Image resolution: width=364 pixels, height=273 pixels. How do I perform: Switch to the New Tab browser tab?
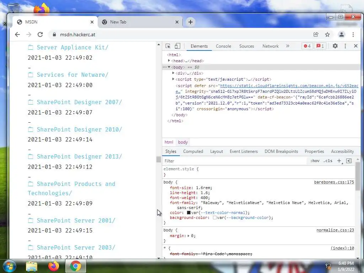[140, 22]
